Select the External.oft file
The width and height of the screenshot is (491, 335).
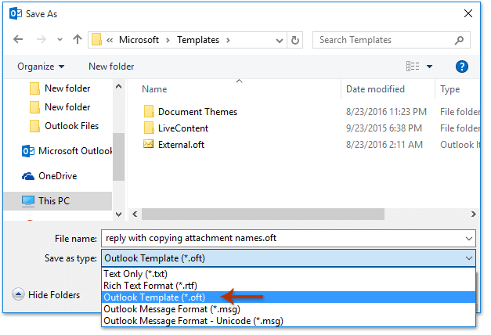174,144
